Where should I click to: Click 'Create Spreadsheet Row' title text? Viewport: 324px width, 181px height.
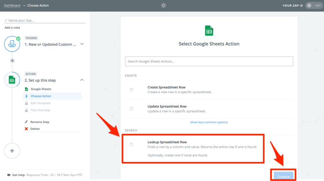click(166, 87)
